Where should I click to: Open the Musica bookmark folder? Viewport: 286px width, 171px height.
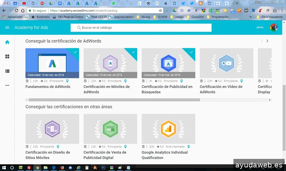[x=143, y=17]
